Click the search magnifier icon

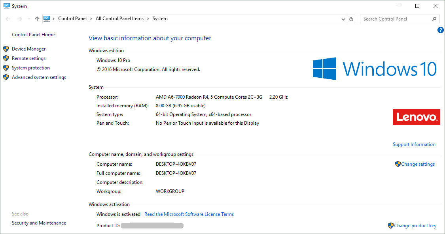pos(434,19)
